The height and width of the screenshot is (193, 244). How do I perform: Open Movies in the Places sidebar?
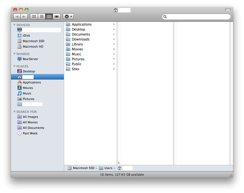tap(37, 88)
